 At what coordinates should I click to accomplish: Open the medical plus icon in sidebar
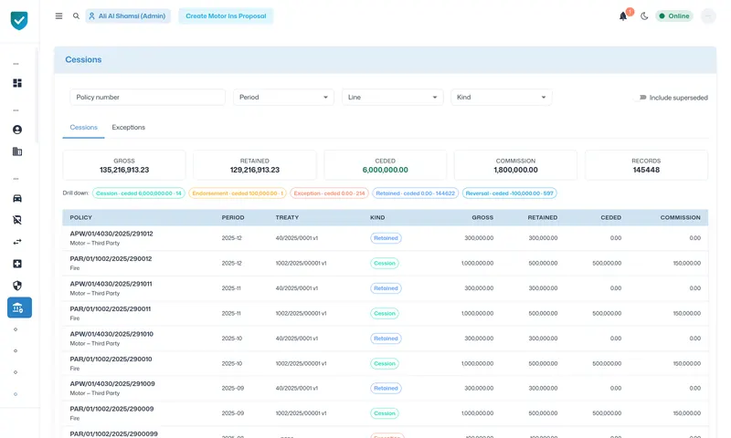pos(17,264)
